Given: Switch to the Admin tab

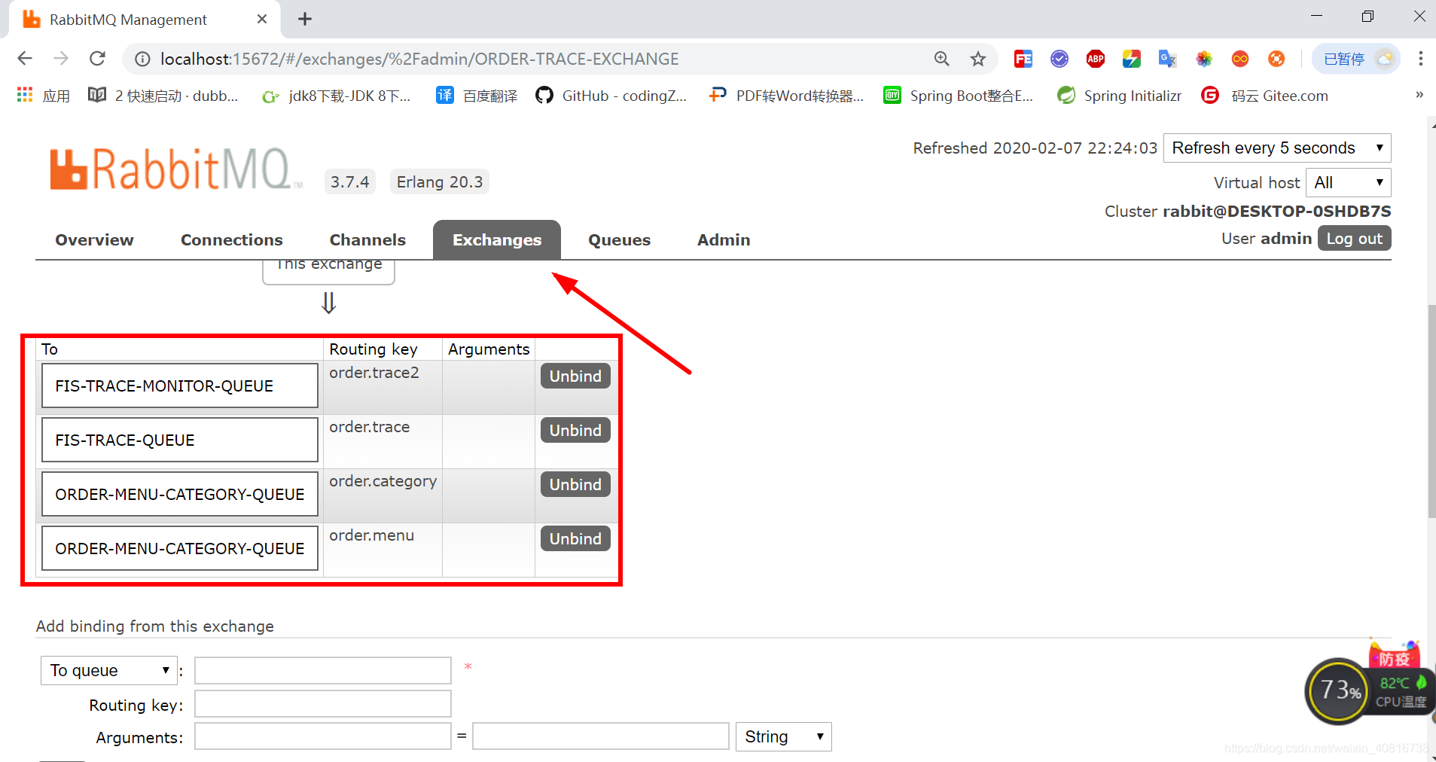Looking at the screenshot, I should [724, 239].
